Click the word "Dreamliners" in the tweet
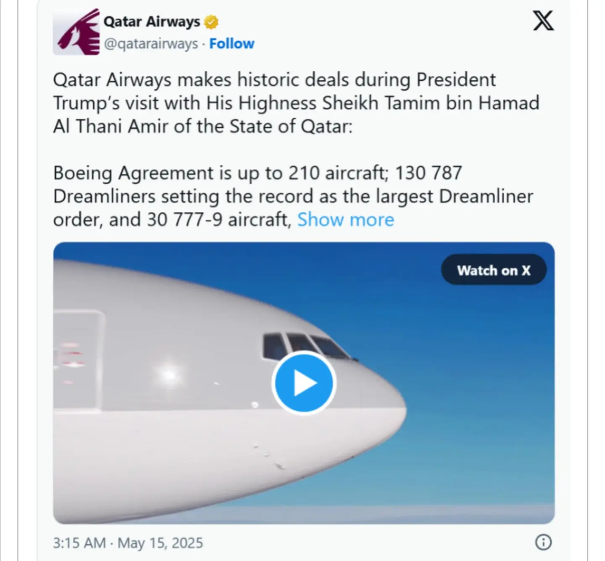 click(x=104, y=197)
